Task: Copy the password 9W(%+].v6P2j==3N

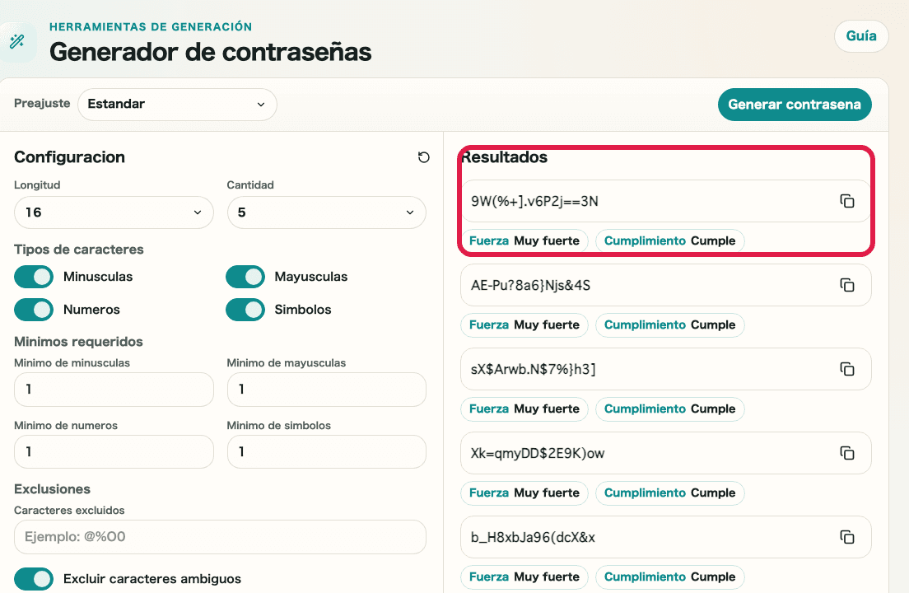Action: (x=846, y=201)
